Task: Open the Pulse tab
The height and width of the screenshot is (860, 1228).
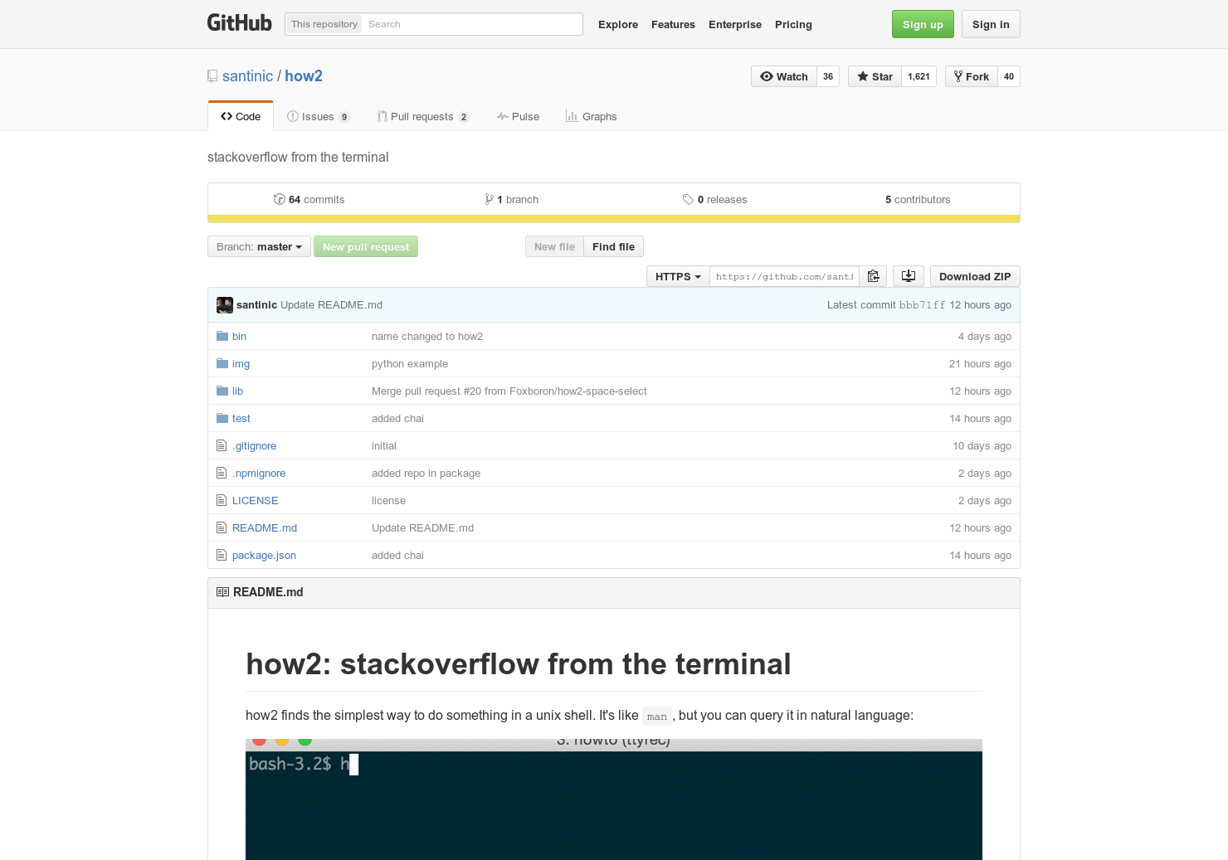Action: coord(519,116)
